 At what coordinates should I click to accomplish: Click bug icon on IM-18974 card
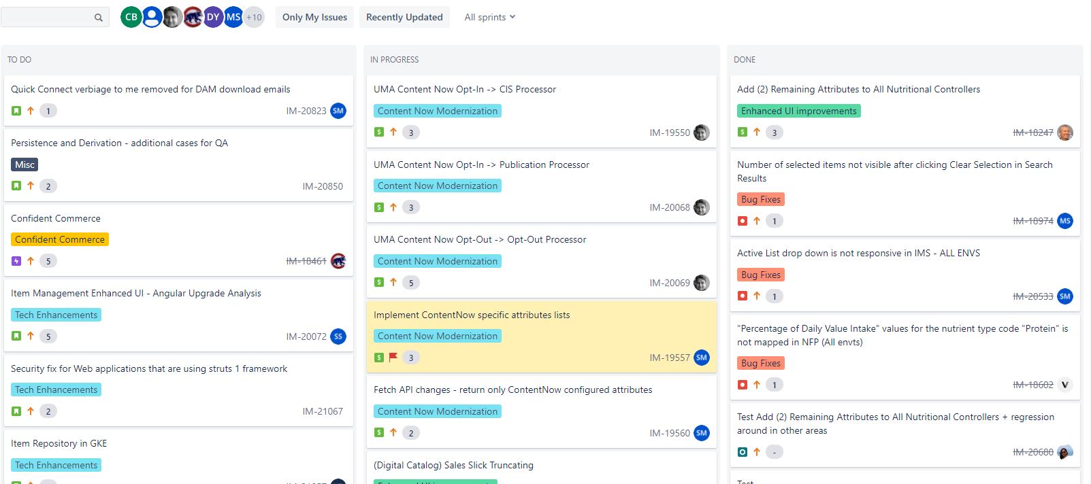pyautogui.click(x=743, y=221)
